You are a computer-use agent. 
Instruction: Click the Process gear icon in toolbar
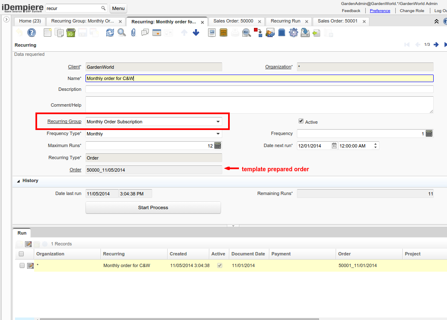pos(294,32)
